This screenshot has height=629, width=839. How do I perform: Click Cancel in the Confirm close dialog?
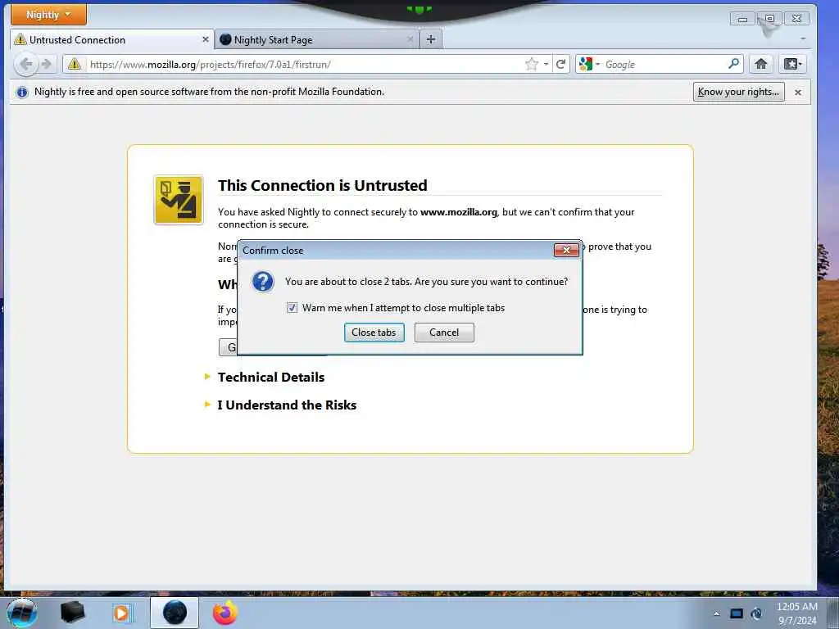point(444,333)
